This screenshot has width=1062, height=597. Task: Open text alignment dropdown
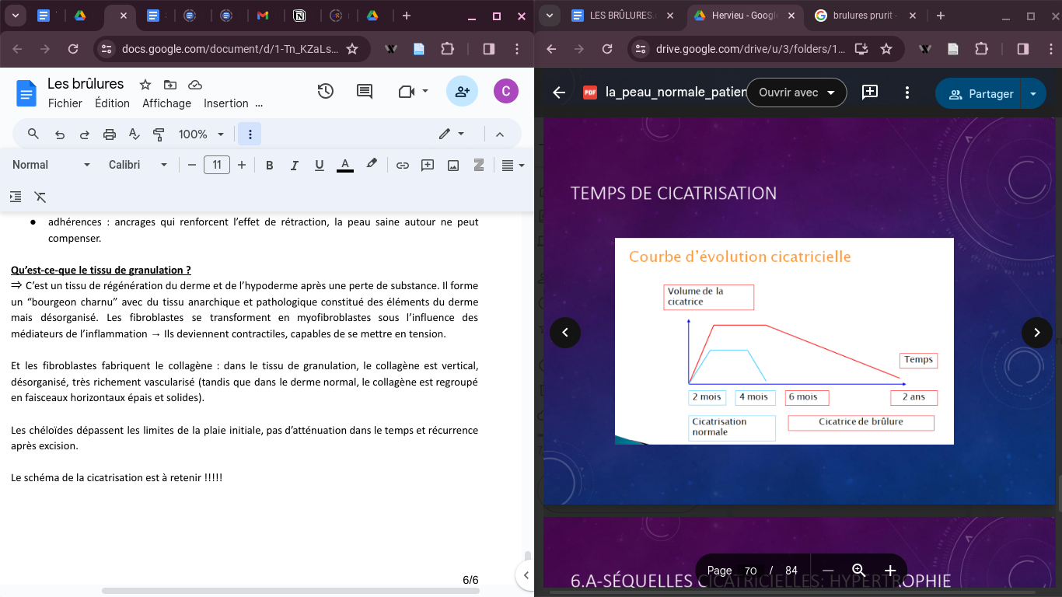512,165
